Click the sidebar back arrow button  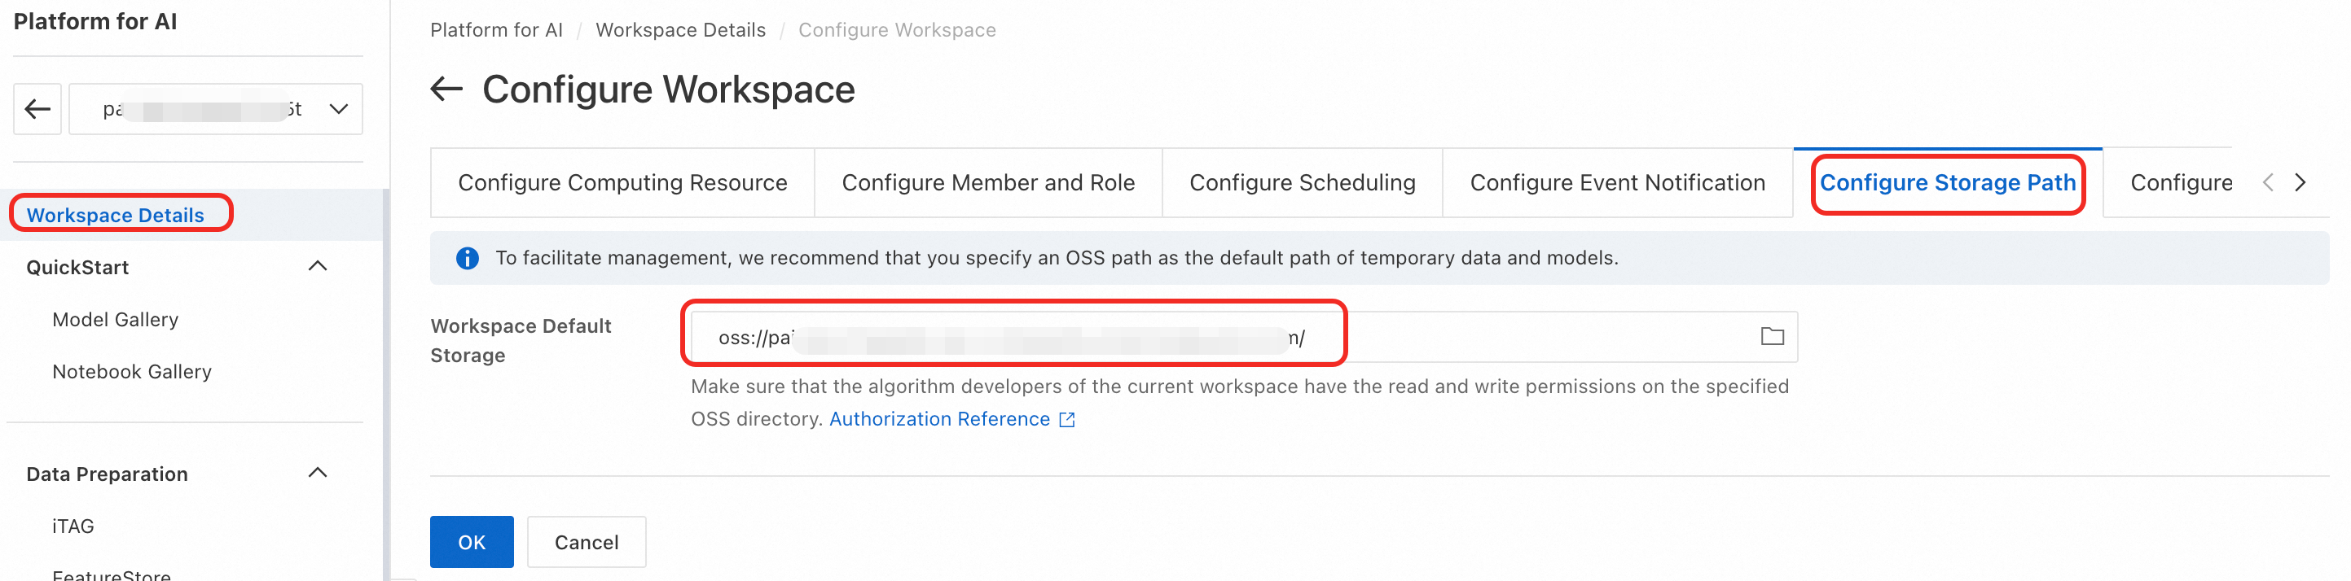[37, 110]
